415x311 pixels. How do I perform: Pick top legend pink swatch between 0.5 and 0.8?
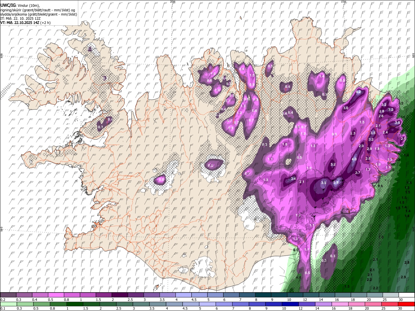coord(56,295)
